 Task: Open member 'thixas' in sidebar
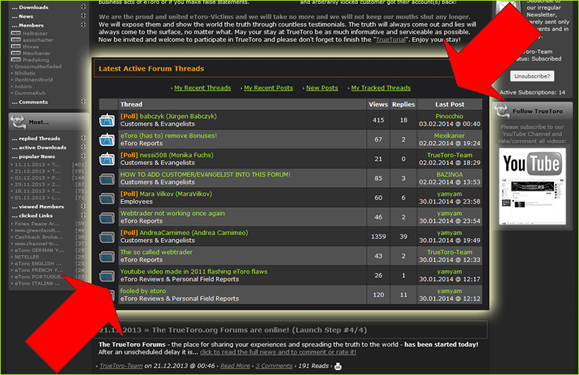pos(31,46)
